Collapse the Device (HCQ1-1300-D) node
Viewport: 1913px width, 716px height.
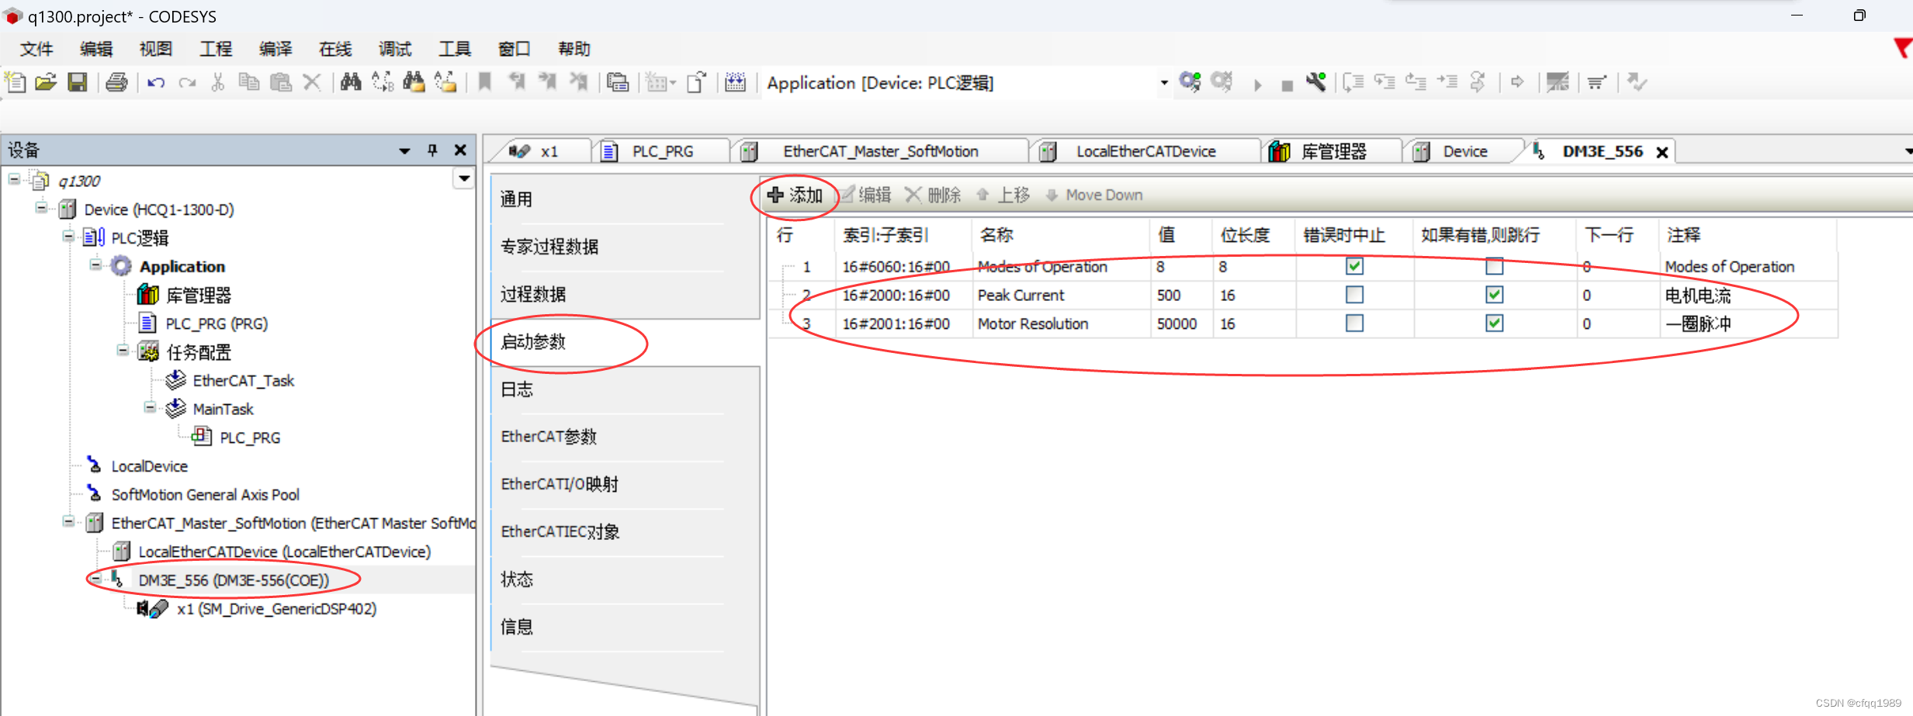click(42, 208)
